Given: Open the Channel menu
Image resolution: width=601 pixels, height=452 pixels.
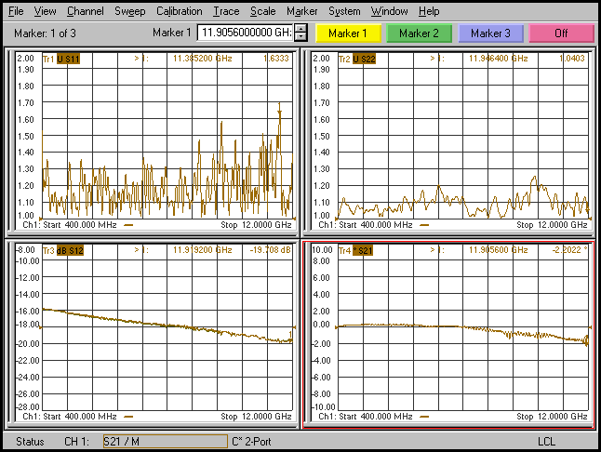Looking at the screenshot, I should tap(86, 11).
